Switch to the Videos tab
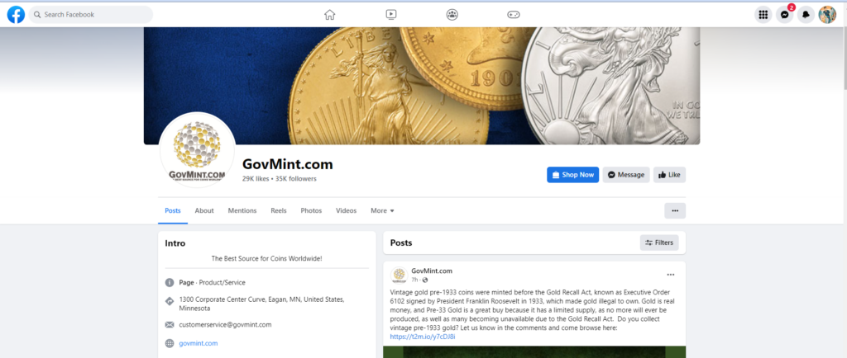The height and width of the screenshot is (358, 847). (347, 210)
